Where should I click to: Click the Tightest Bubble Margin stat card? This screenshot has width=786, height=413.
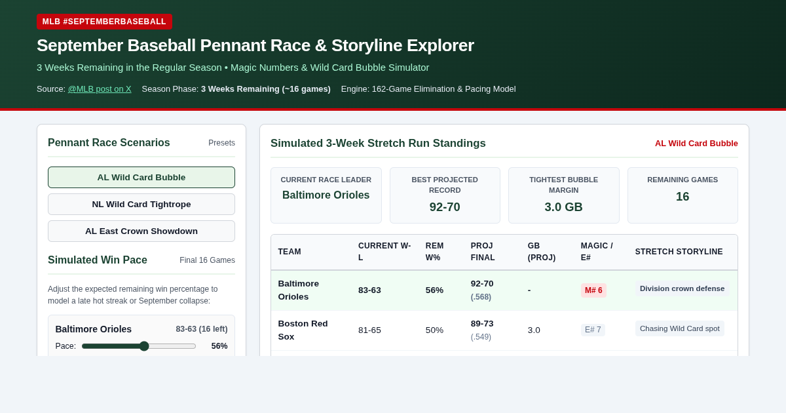pyautogui.click(x=563, y=195)
